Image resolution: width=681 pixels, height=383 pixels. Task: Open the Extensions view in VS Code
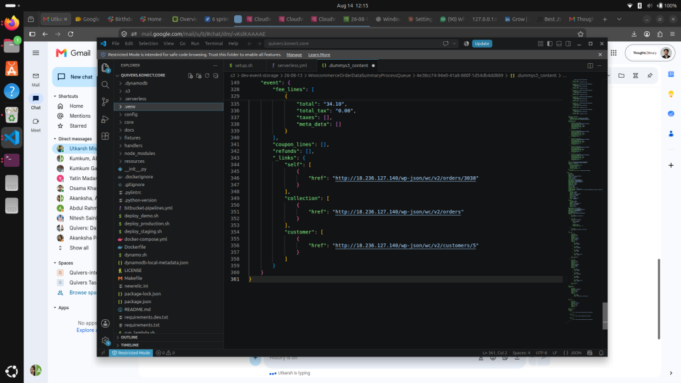105,136
